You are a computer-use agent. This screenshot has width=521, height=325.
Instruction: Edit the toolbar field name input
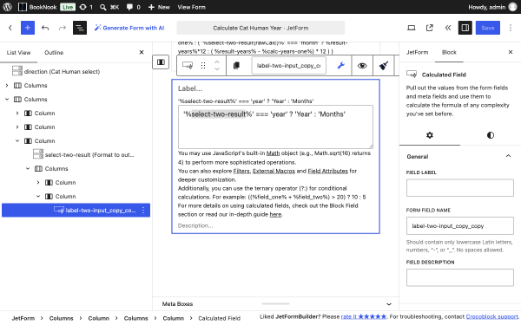288,65
